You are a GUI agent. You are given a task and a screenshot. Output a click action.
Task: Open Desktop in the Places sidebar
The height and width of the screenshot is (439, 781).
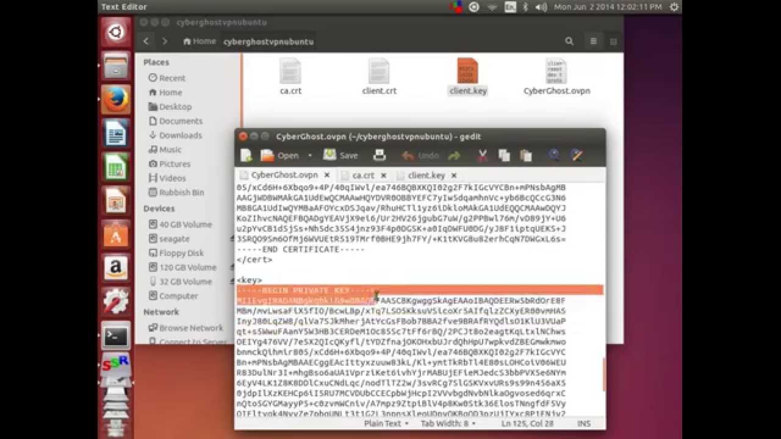click(x=170, y=107)
